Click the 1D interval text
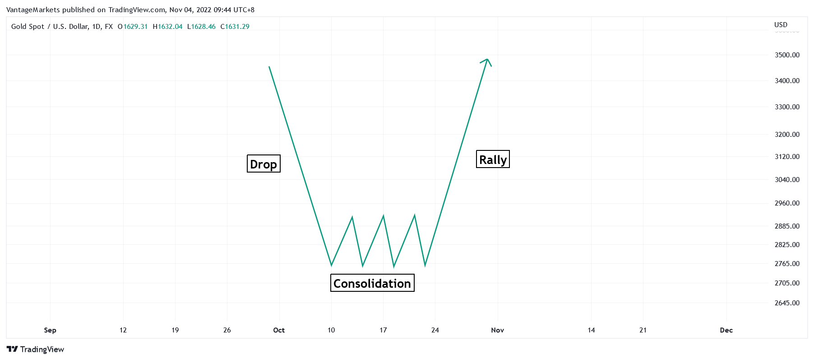The height and width of the screenshot is (360, 814). click(96, 27)
